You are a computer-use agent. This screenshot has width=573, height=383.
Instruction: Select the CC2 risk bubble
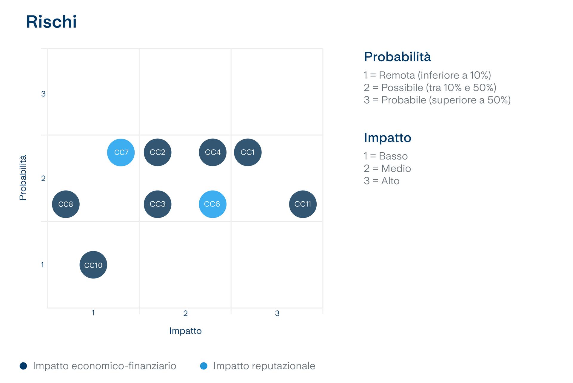[158, 152]
